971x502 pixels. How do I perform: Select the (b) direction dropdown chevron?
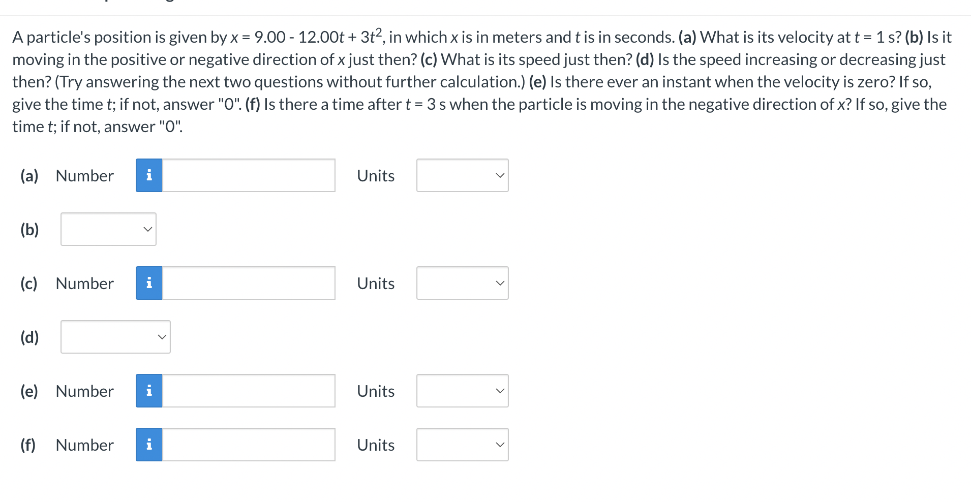point(147,229)
